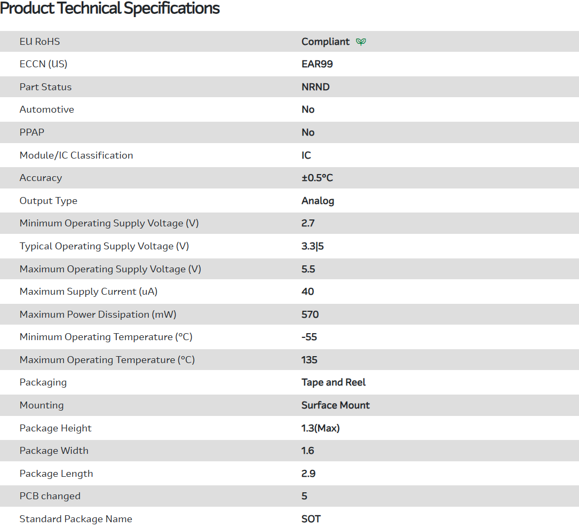Click the Maximum Operating Temperature label

[107, 360]
